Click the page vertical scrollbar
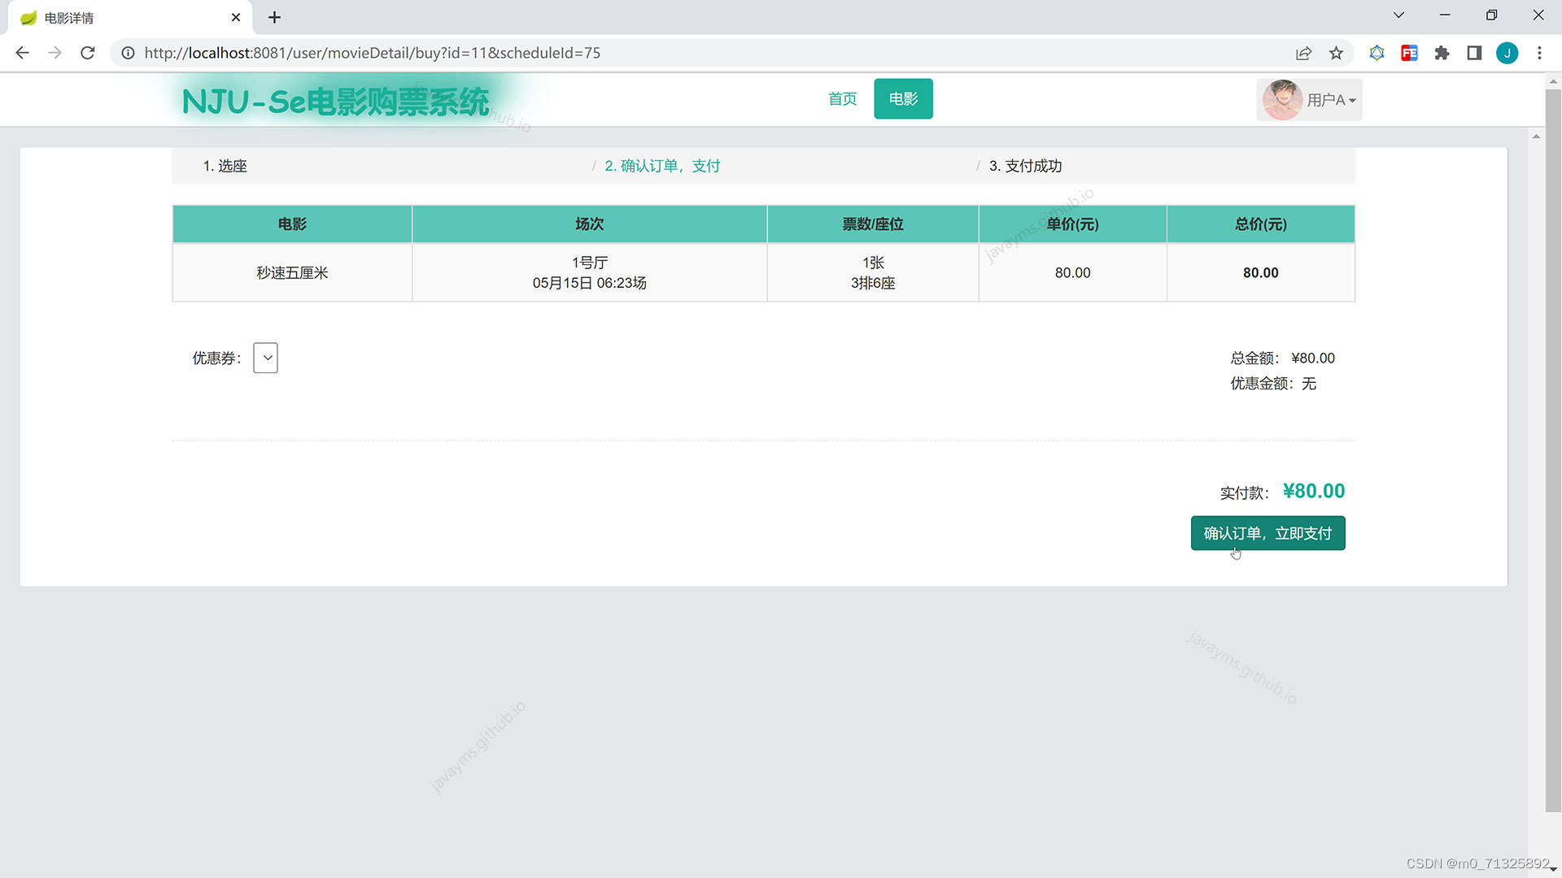1562x878 pixels. click(x=1552, y=447)
